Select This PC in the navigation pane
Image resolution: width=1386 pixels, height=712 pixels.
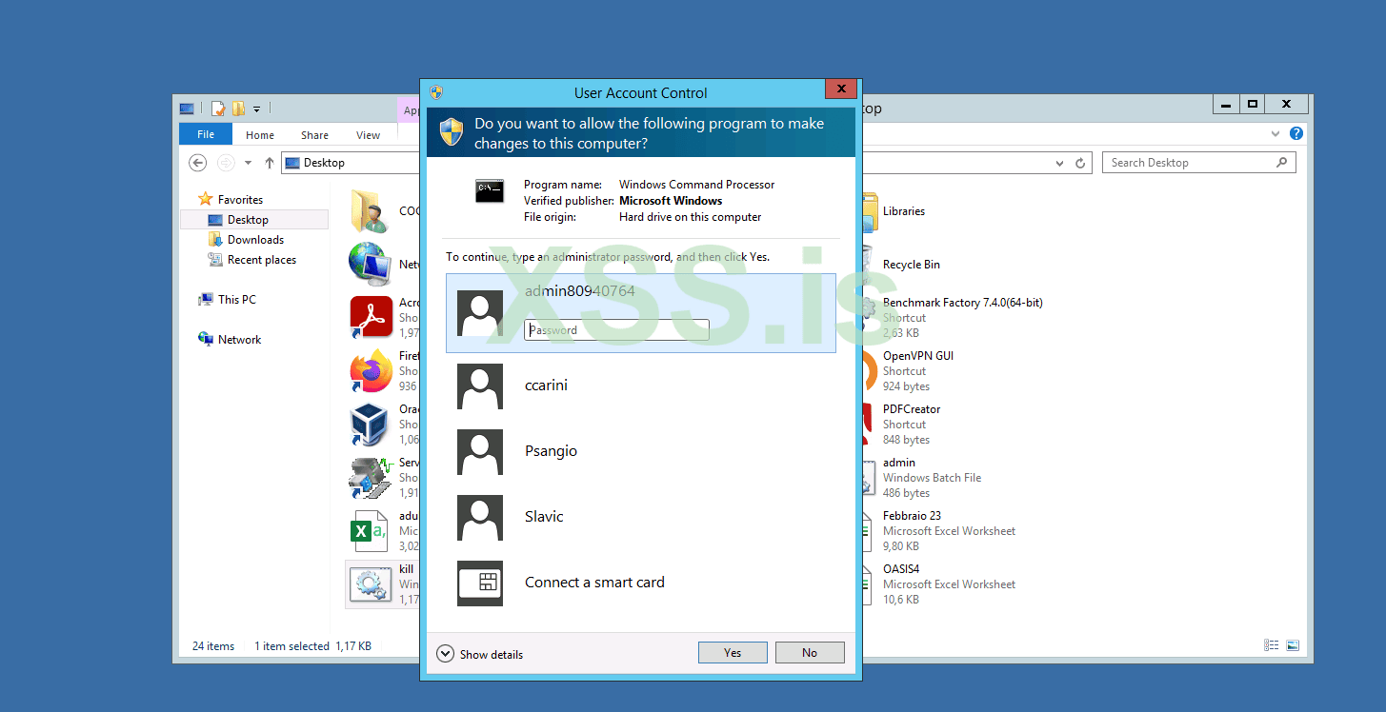236,300
